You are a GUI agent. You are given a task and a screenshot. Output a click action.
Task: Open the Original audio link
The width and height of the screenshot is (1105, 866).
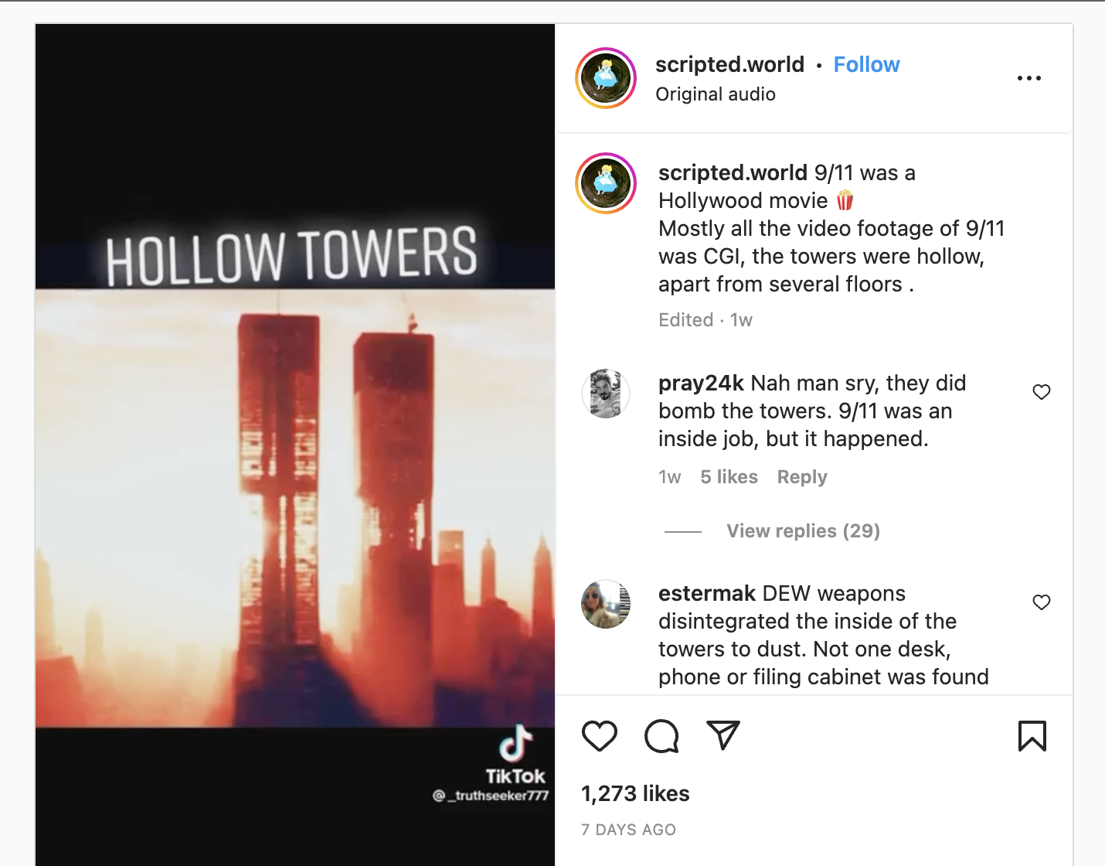point(716,94)
